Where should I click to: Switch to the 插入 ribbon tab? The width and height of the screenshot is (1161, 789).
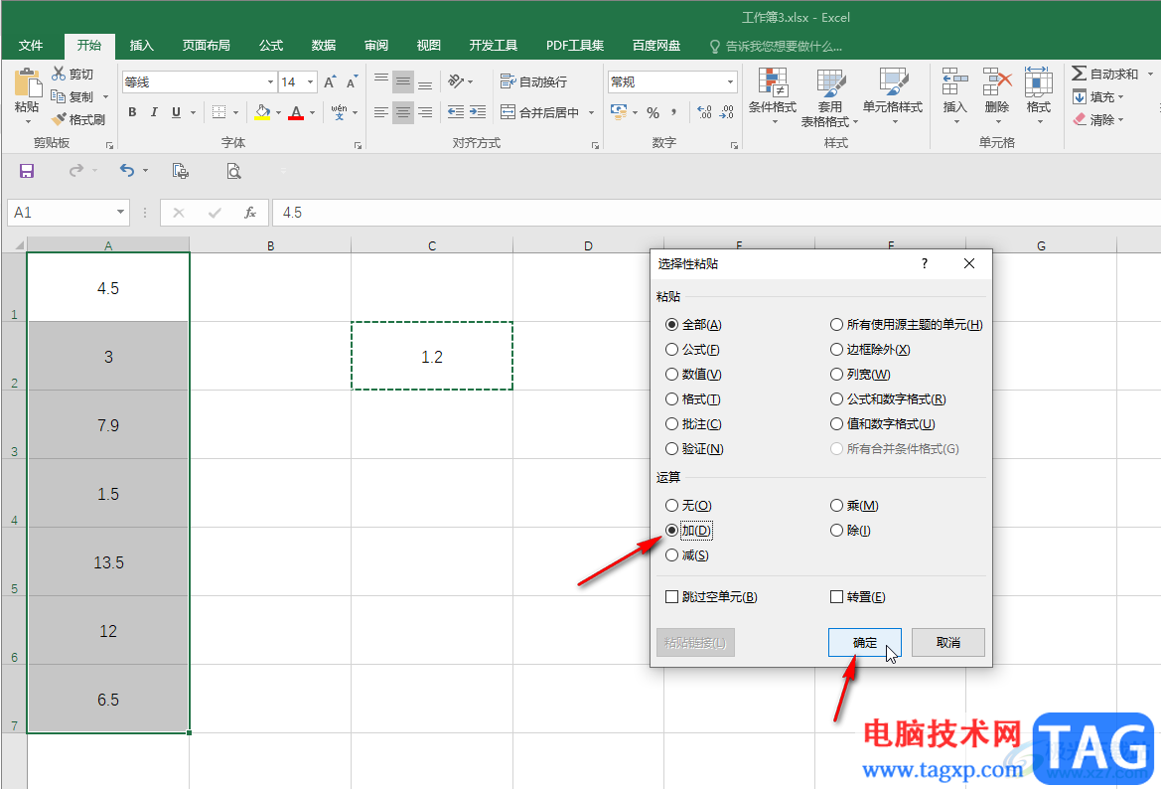coord(142,46)
